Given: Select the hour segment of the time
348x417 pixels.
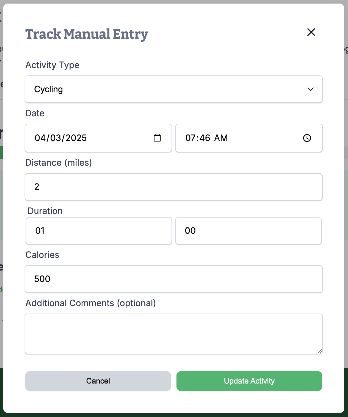Looking at the screenshot, I should pyautogui.click(x=190, y=138).
